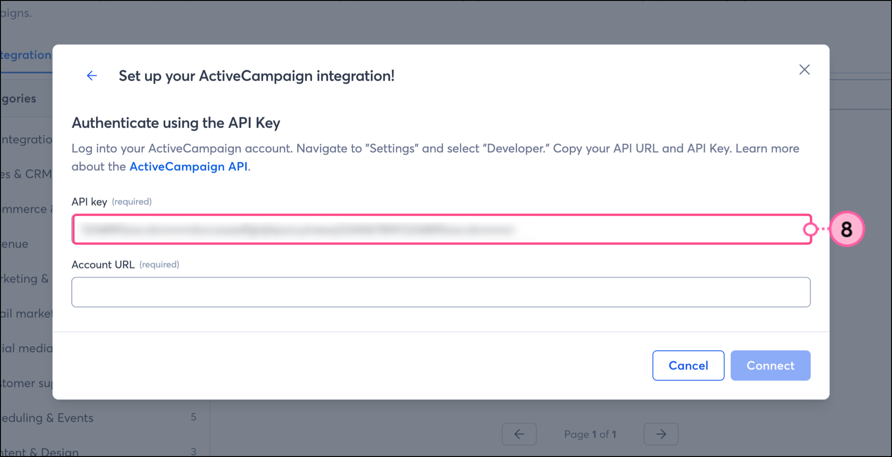Open the ActiveCampaign API link
This screenshot has height=457, width=892.
coord(188,167)
